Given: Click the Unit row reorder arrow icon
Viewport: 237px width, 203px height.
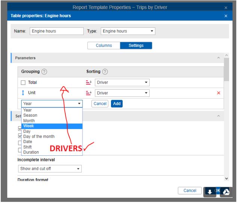Looking at the screenshot, I should click(x=23, y=93).
